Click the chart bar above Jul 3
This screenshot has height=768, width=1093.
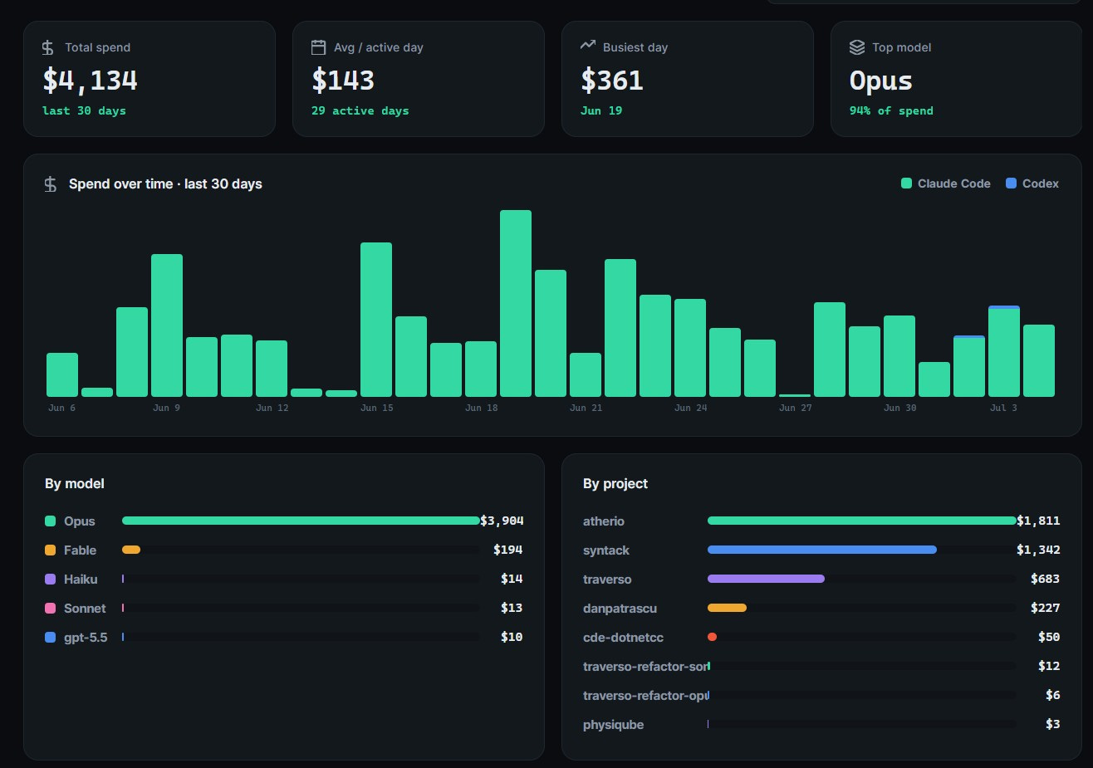point(1004,351)
